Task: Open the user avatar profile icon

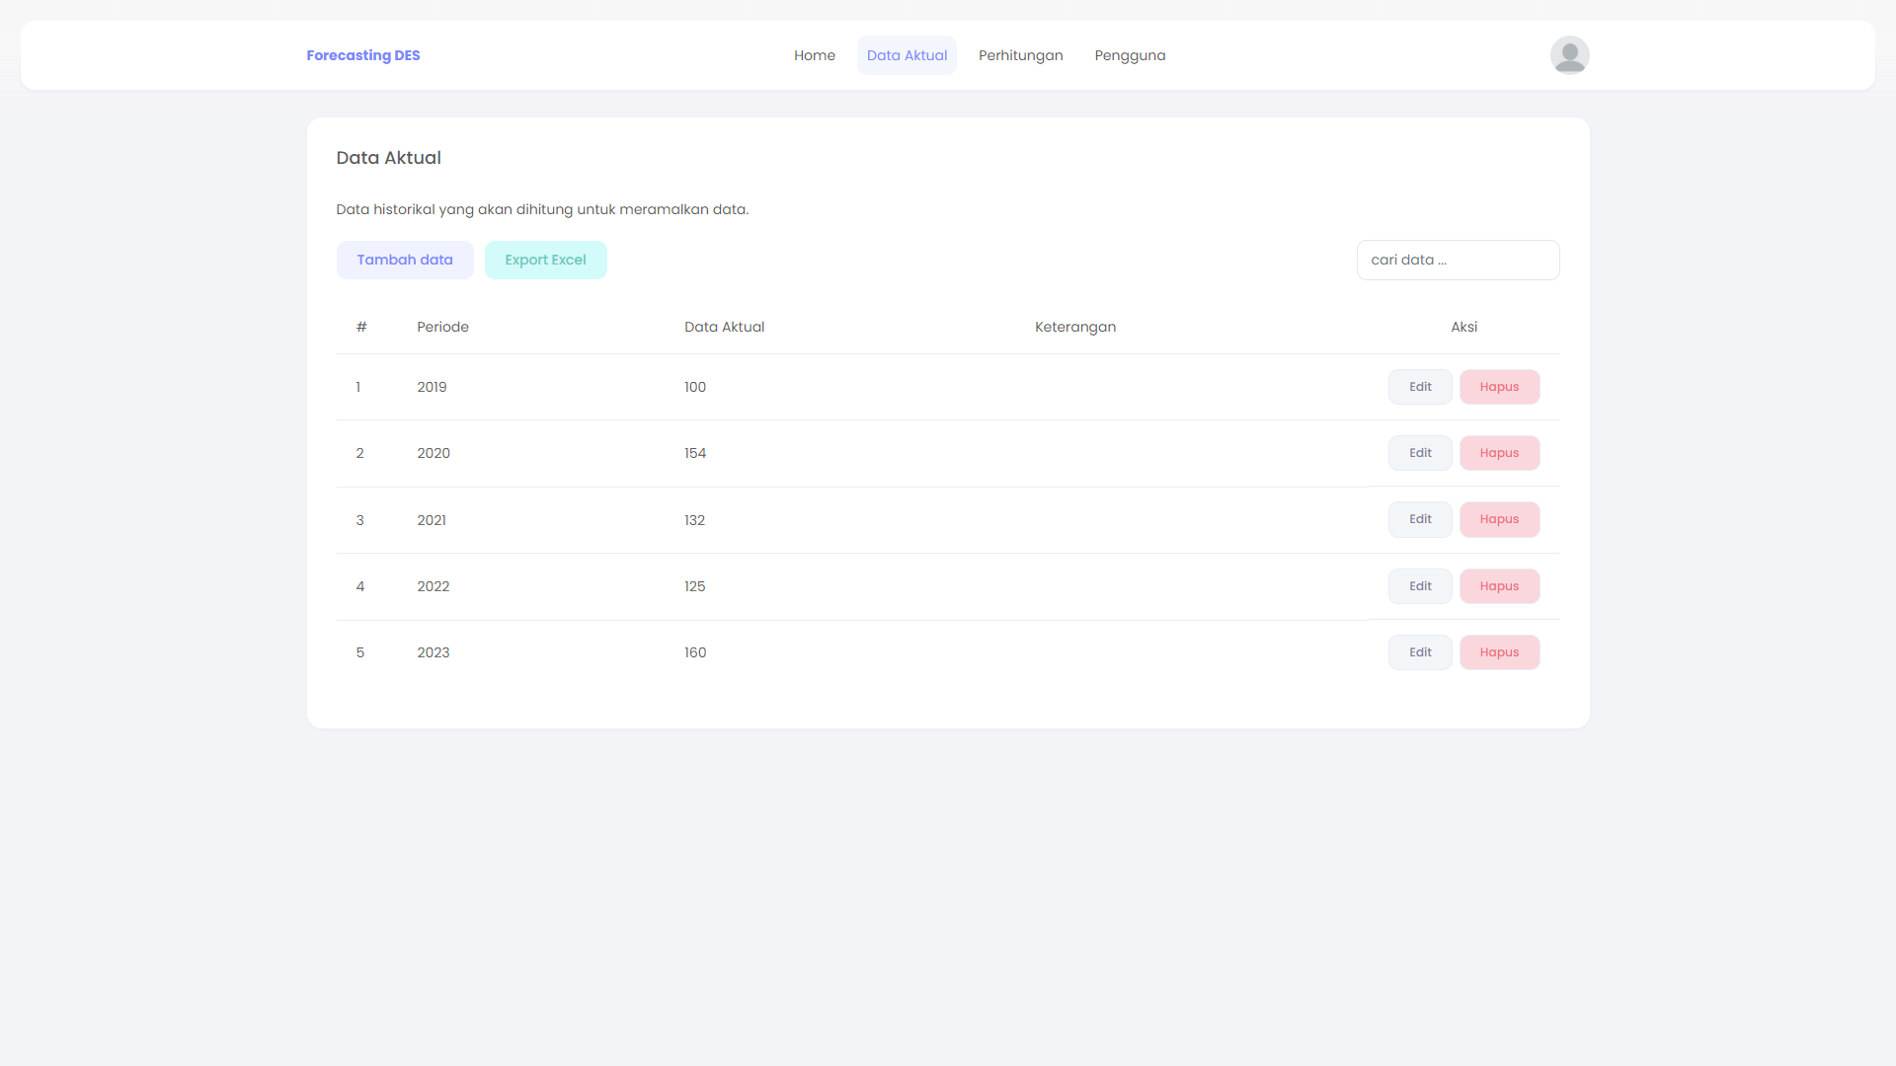Action: (x=1569, y=55)
